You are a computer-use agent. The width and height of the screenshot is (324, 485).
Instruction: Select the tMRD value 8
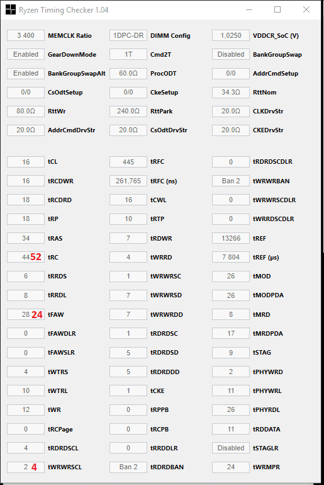coord(231,314)
